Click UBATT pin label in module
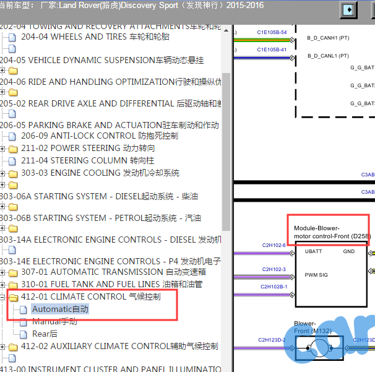This screenshot has width=375, height=372. [313, 251]
